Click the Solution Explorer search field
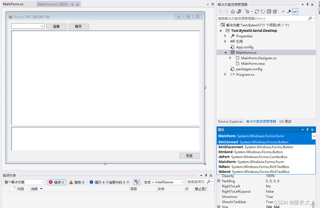This screenshot has height=208, width=320. tap(262, 19)
